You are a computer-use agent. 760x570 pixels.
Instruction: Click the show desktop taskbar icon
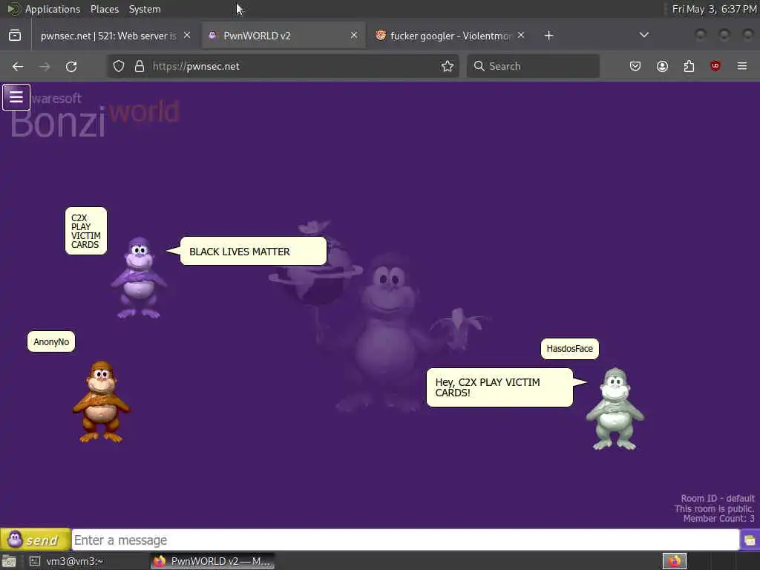9,561
